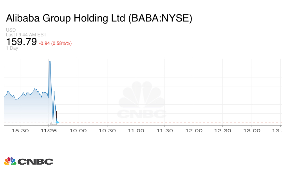
Task: Click the 11:00 time axis label
Action: pos(136,130)
